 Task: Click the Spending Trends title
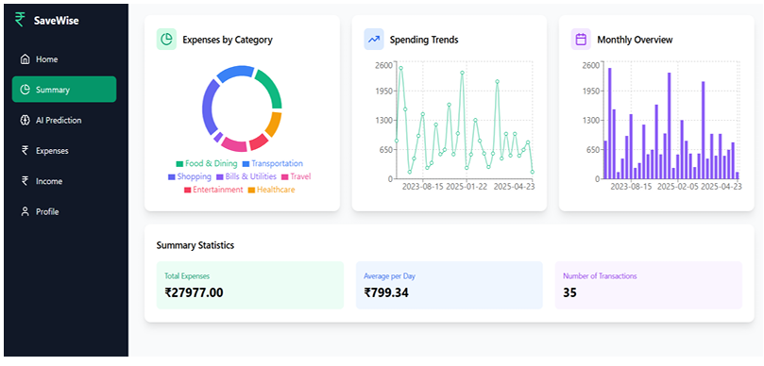click(424, 40)
